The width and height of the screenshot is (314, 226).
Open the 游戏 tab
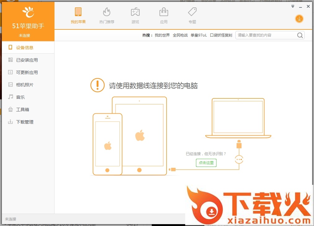(135, 15)
